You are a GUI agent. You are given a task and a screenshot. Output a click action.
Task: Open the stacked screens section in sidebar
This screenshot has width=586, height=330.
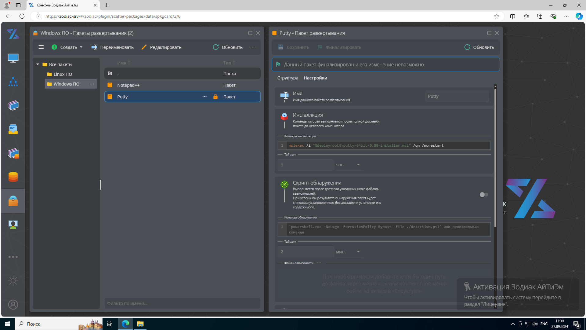[x=13, y=105]
